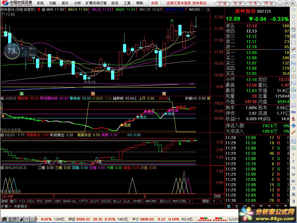This screenshot has height=223, width=297.
Task: Click the 73% circular gauge widget
Action: pyautogui.click(x=12, y=51)
